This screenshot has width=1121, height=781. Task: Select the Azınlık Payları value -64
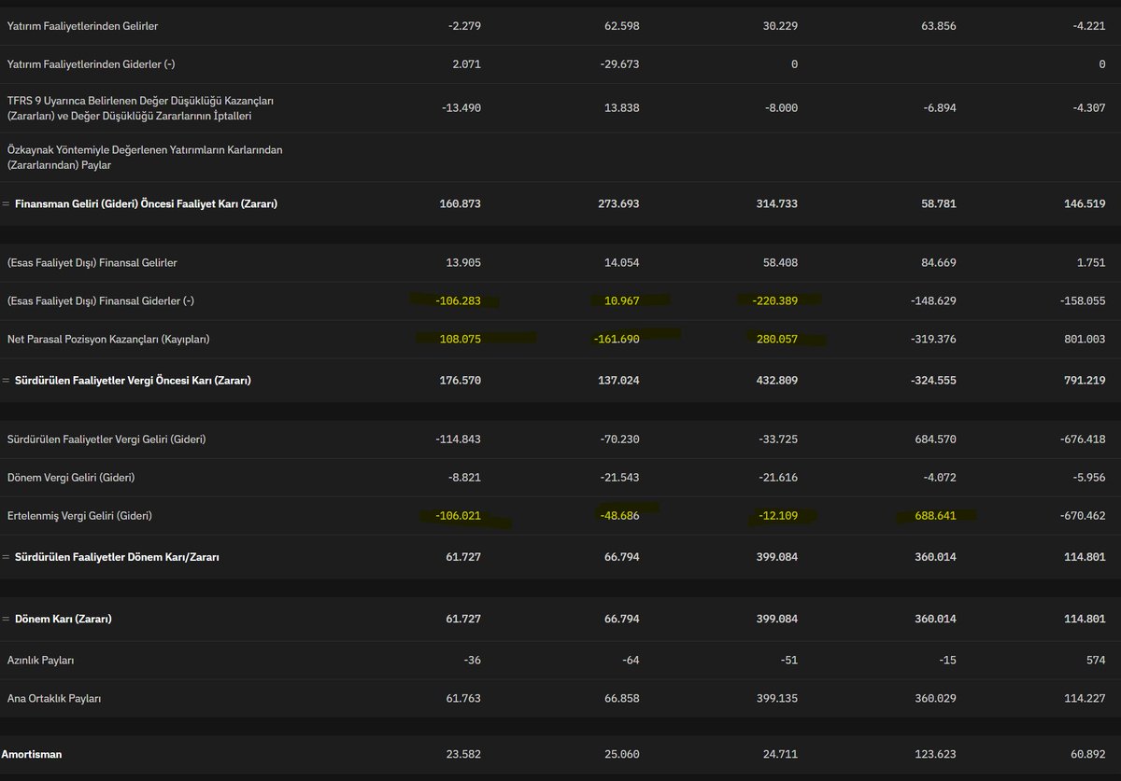click(629, 661)
